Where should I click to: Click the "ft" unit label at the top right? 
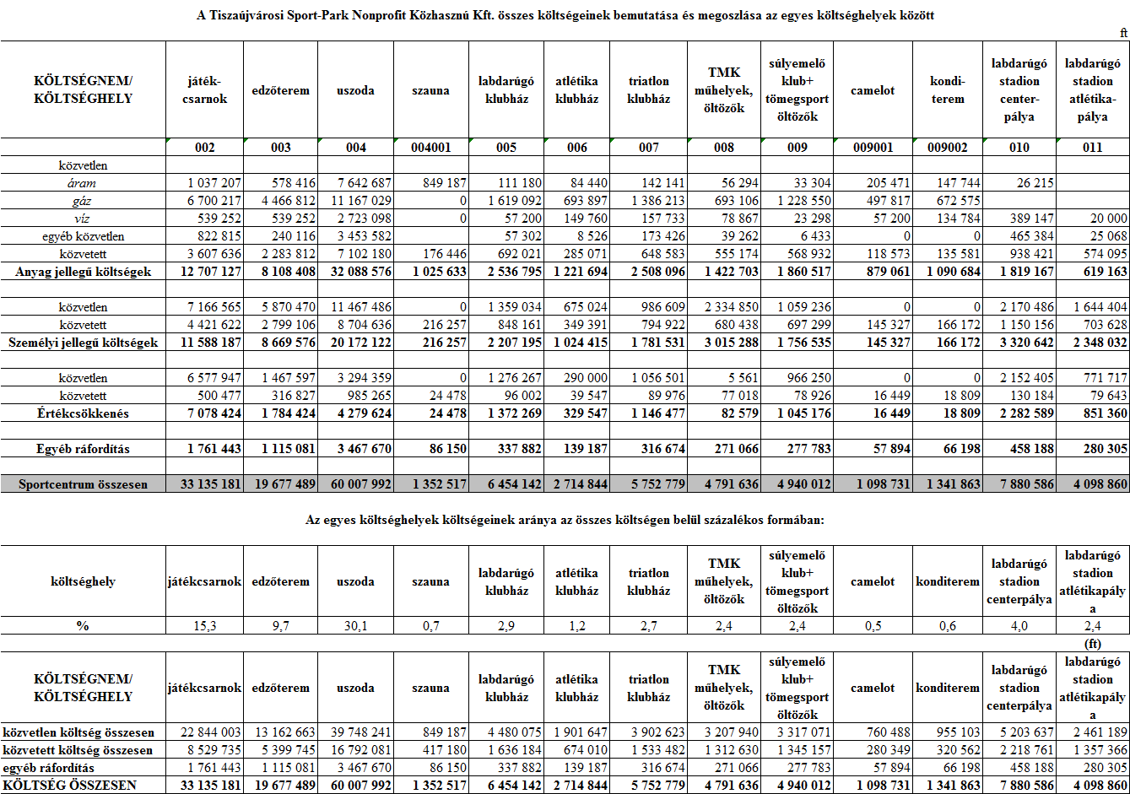1123,33
